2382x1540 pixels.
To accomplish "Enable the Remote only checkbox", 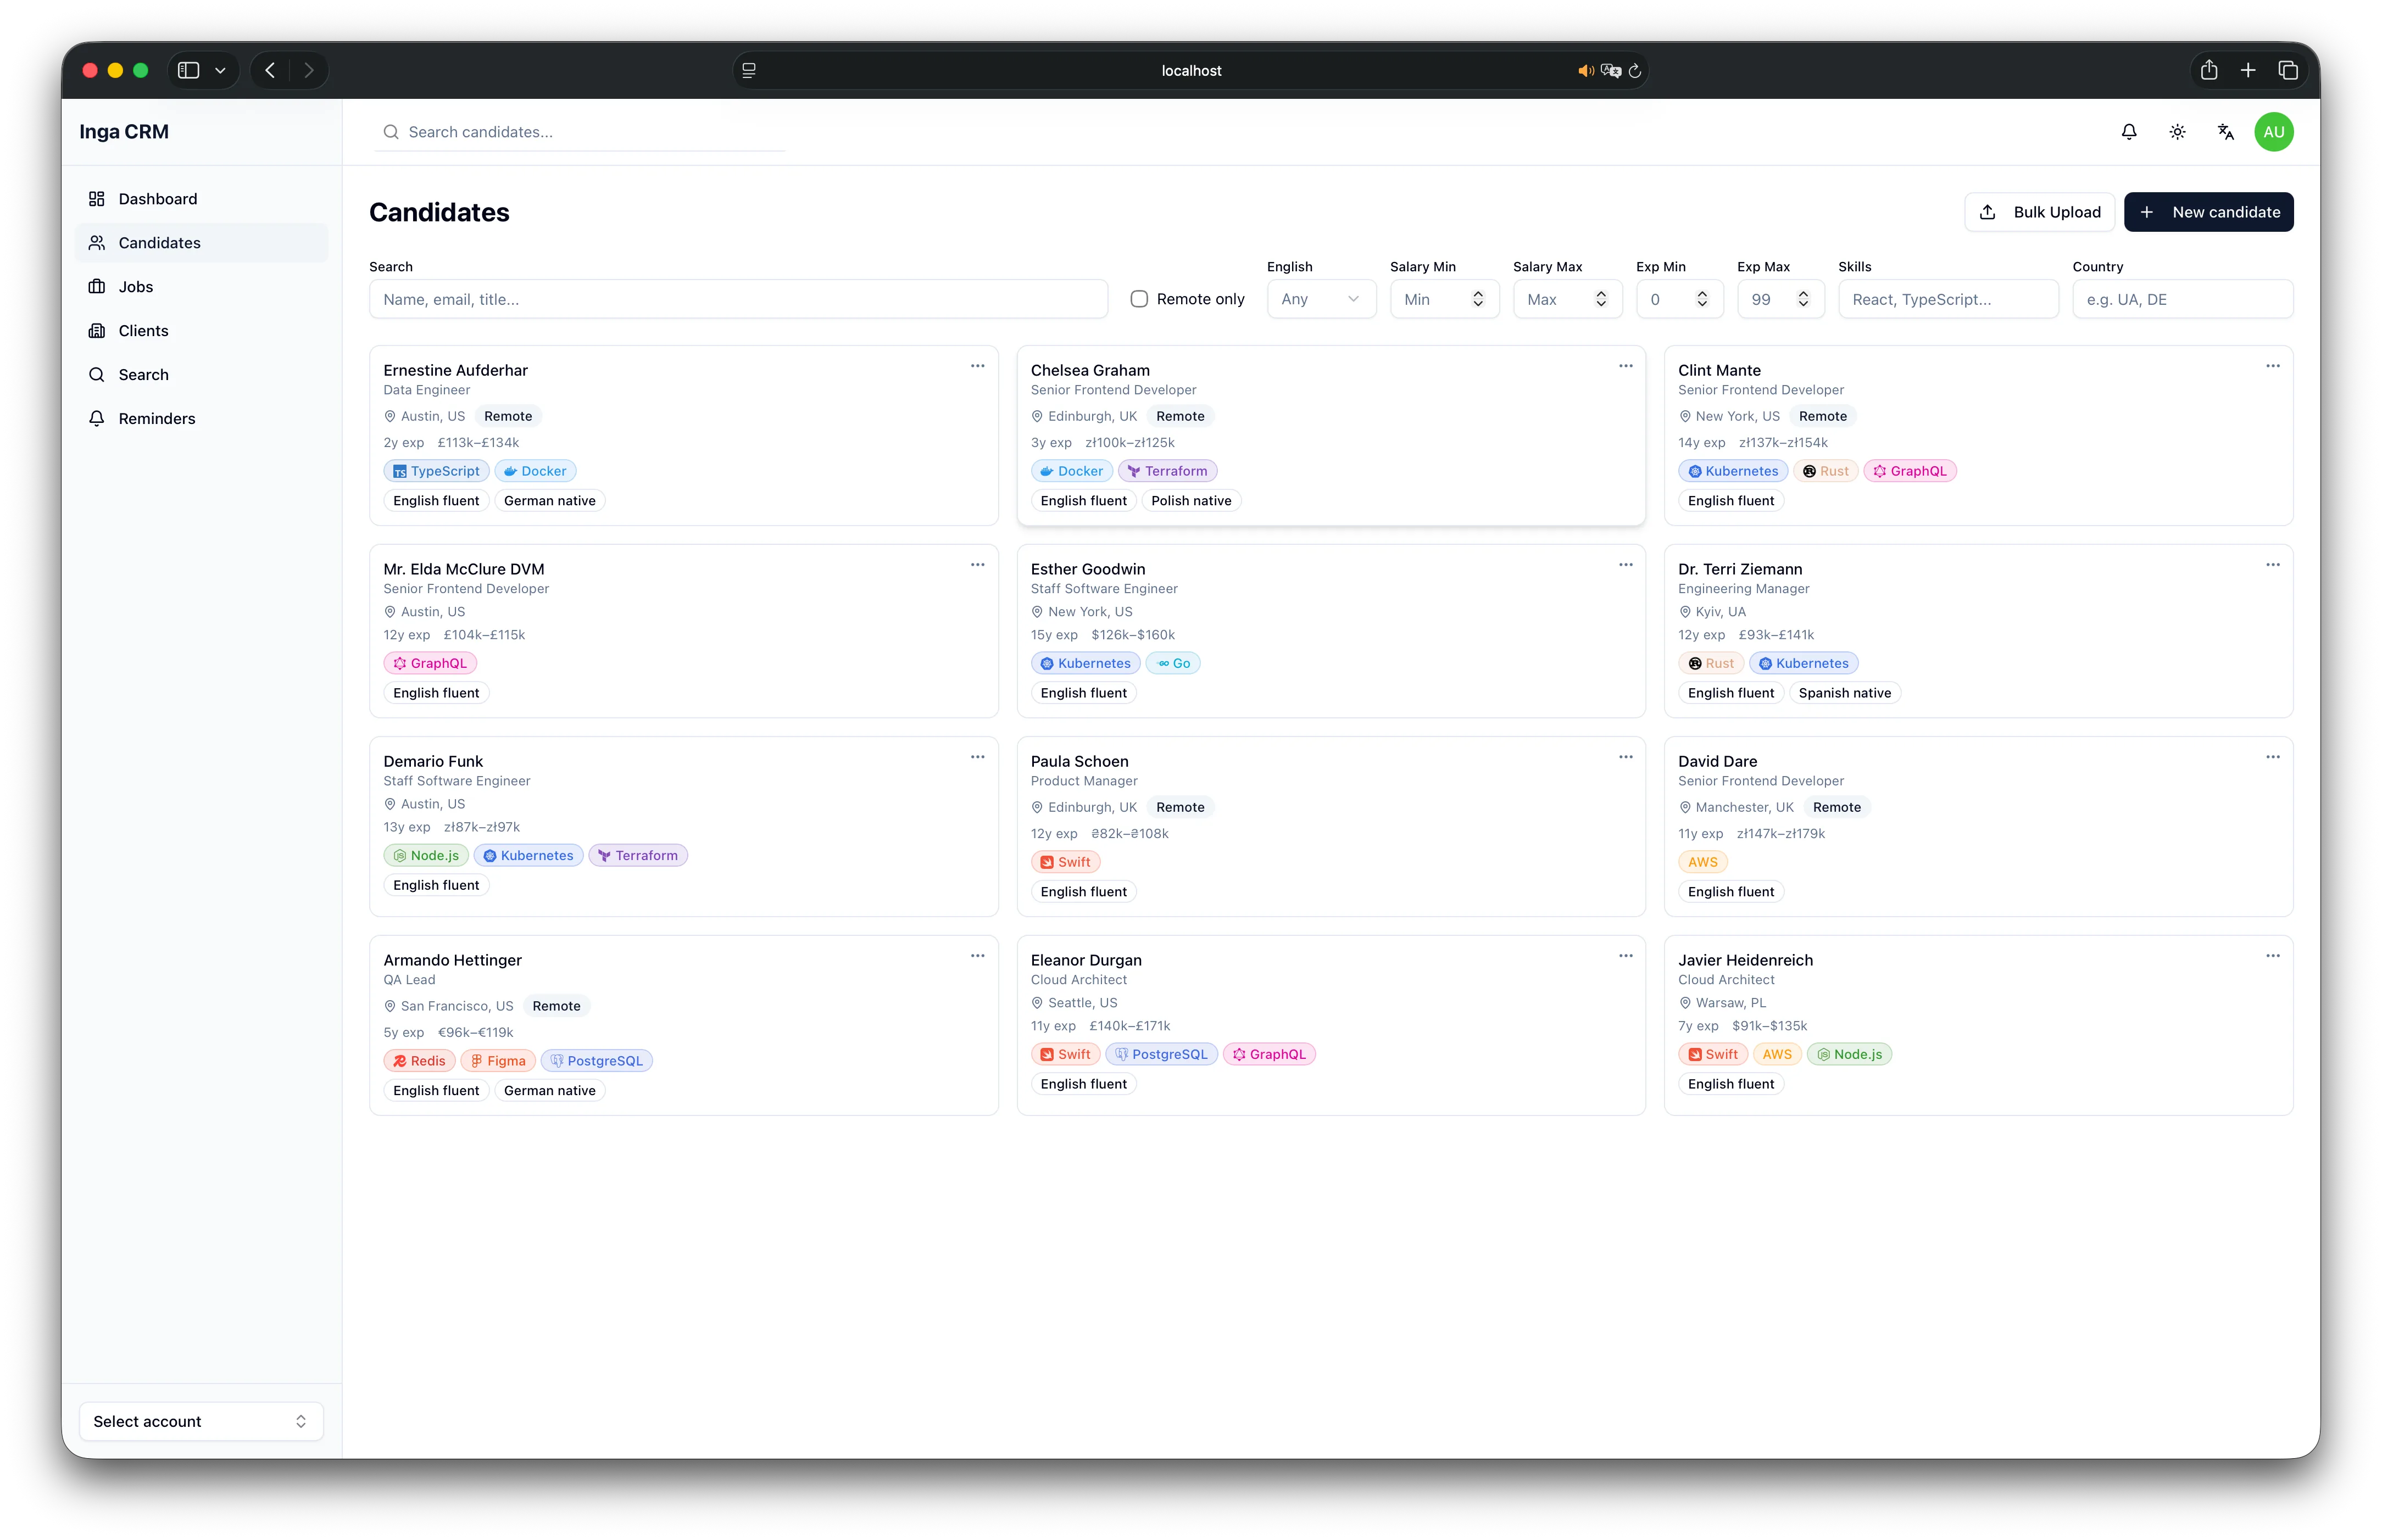I will [1139, 299].
